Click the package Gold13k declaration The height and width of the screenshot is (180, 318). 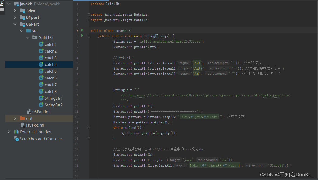(106, 4)
